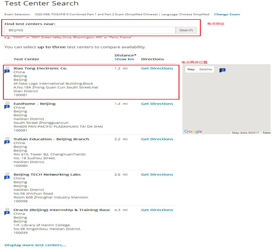Click Beijing TECH Networking Labs name
Screen dimensions: 273x249
(47, 174)
